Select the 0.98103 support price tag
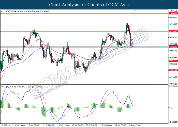The width and height of the screenshot is (178, 127). click(x=173, y=70)
